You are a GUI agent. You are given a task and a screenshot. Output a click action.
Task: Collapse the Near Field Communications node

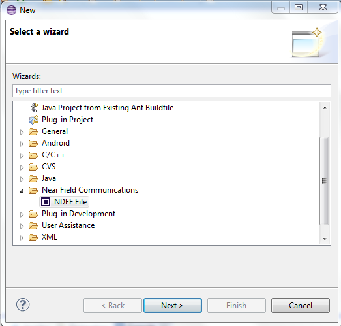[22, 191]
